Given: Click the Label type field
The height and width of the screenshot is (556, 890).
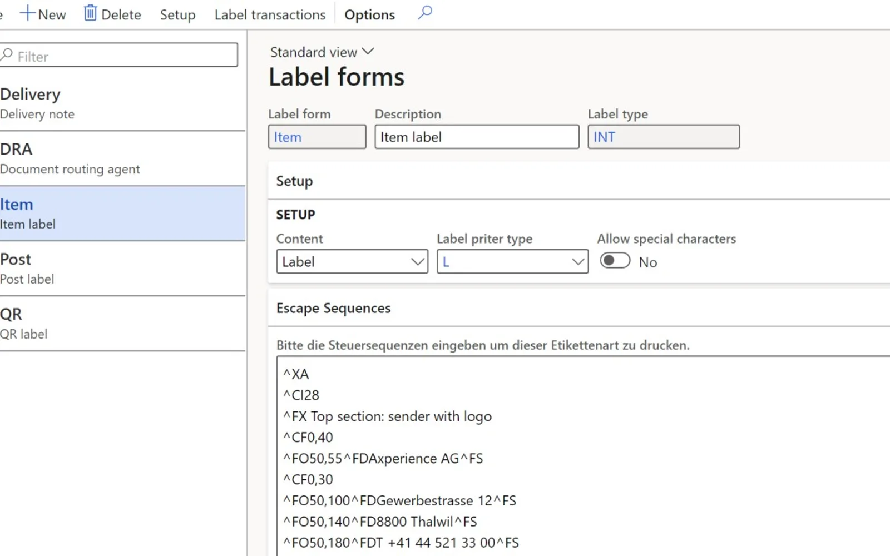Looking at the screenshot, I should pos(664,137).
